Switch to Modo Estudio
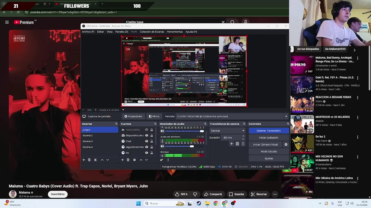Screen dimensions: 371x208 (269, 151)
